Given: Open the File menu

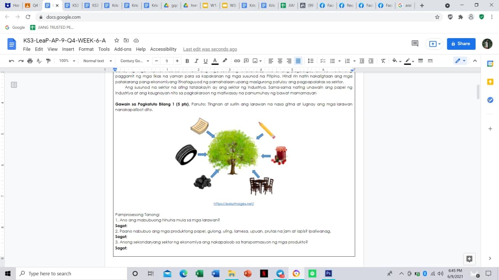Looking at the screenshot, I should tap(27, 49).
